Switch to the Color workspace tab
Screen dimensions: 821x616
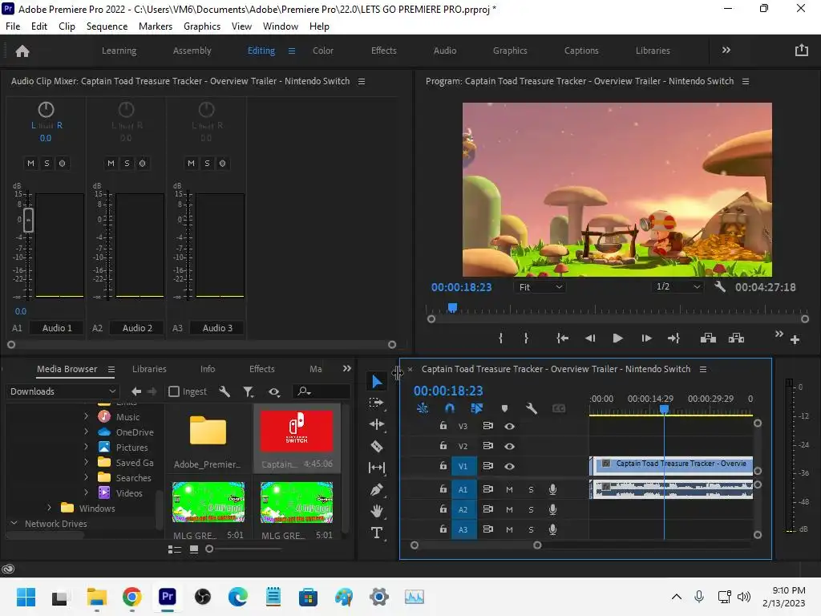[323, 51]
